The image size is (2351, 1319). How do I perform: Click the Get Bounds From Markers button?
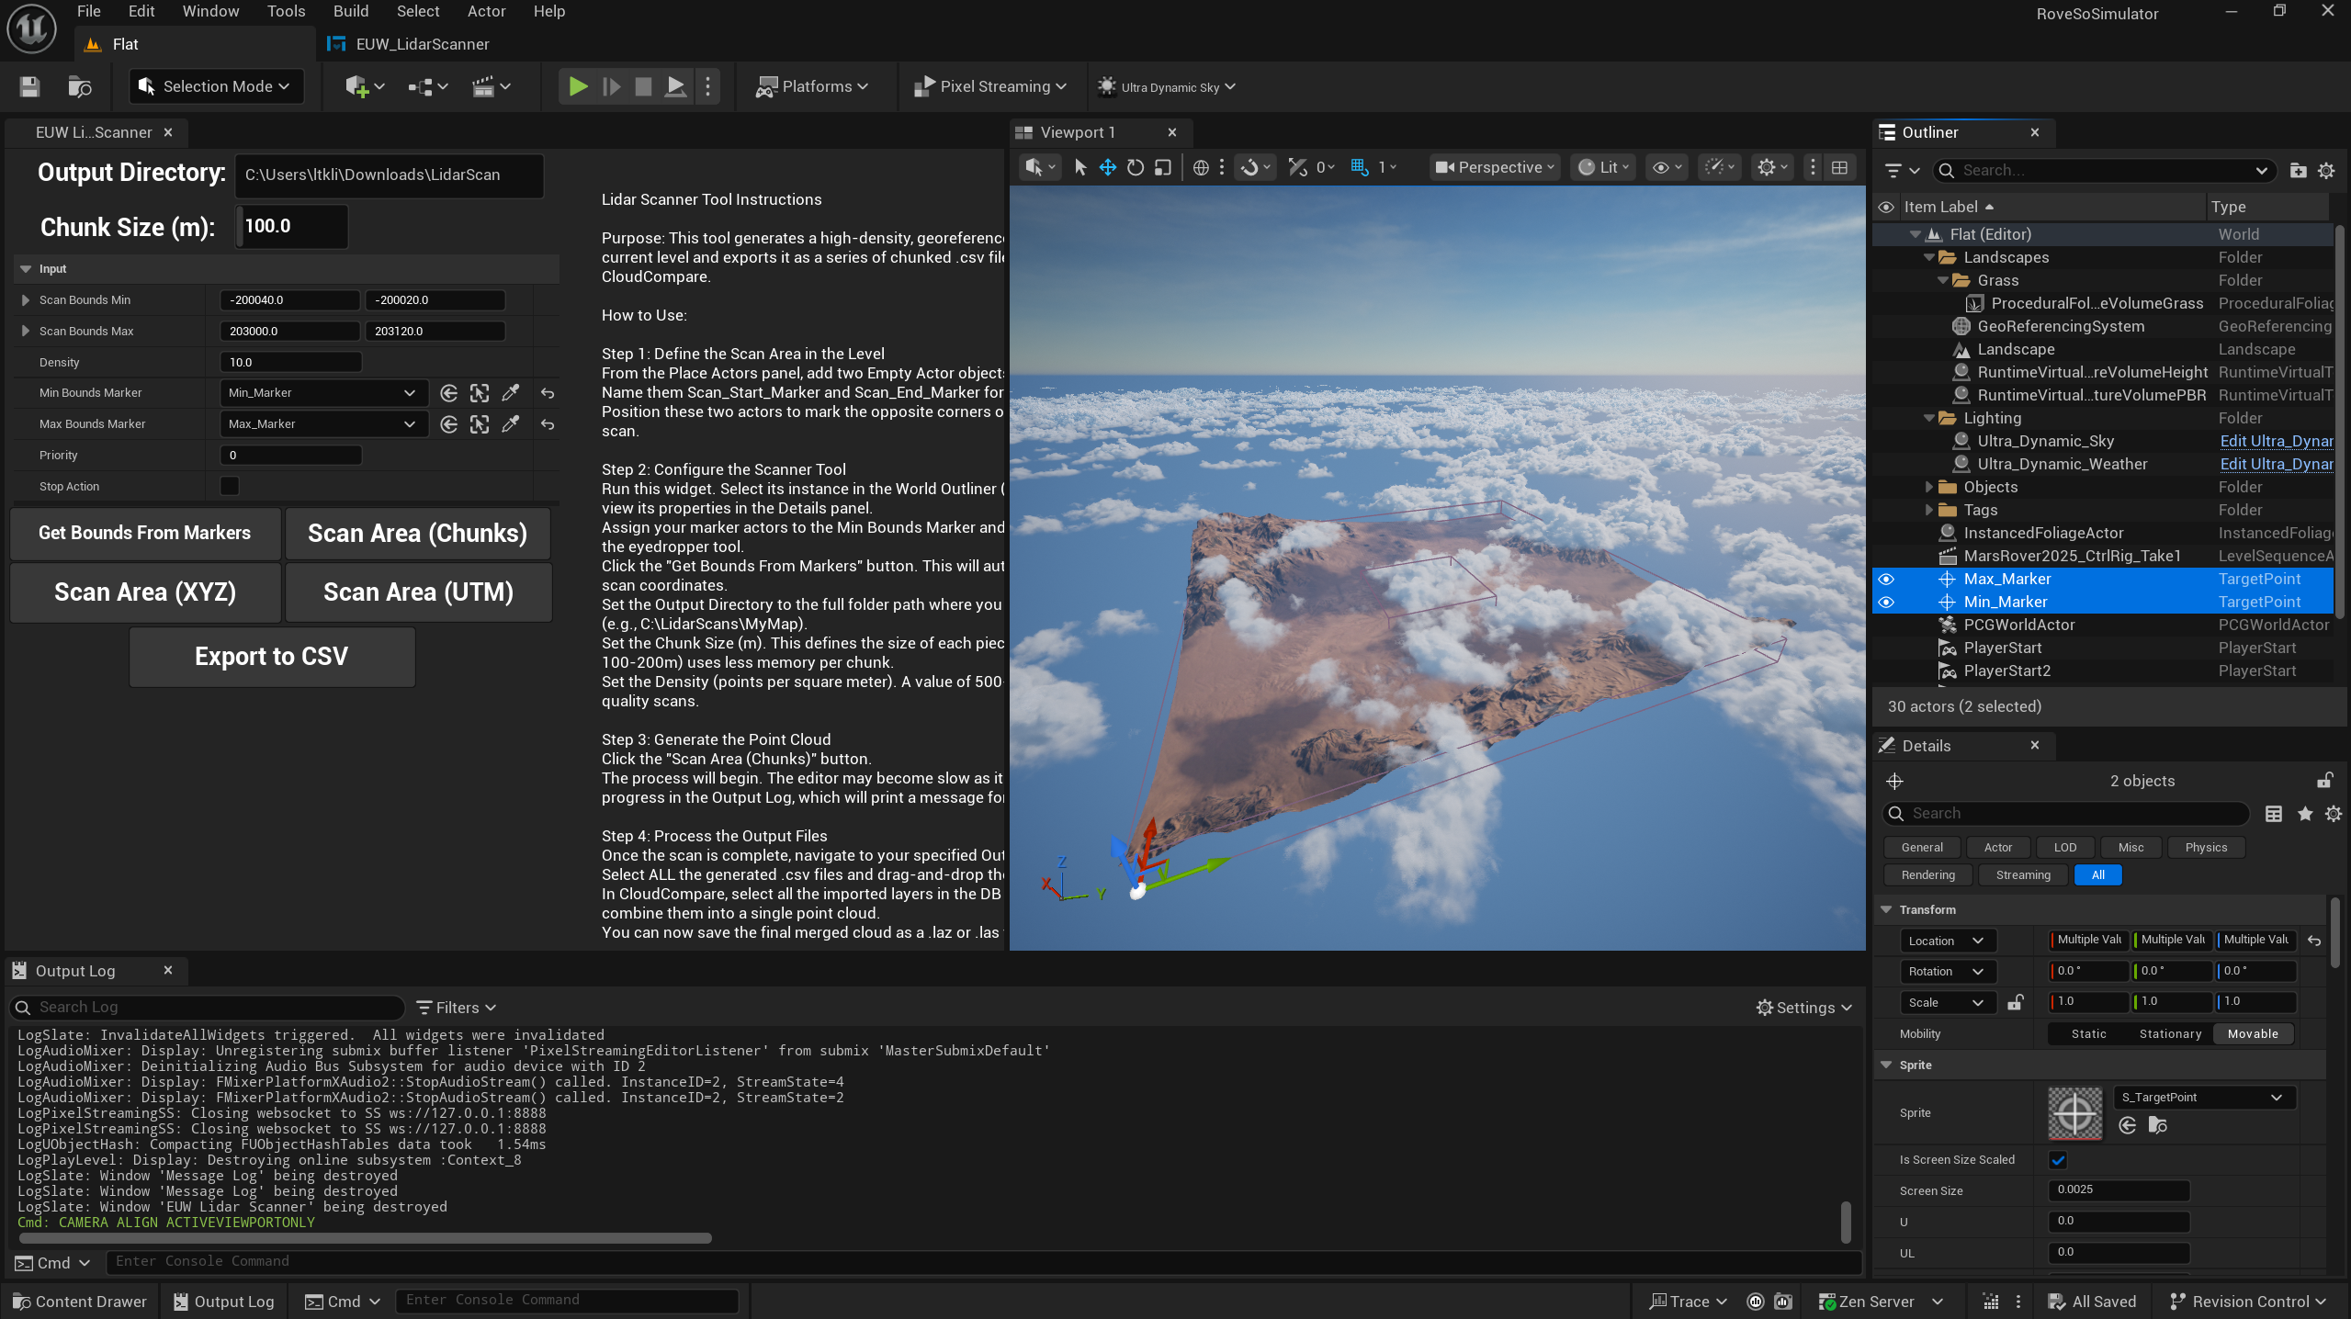pos(144,533)
